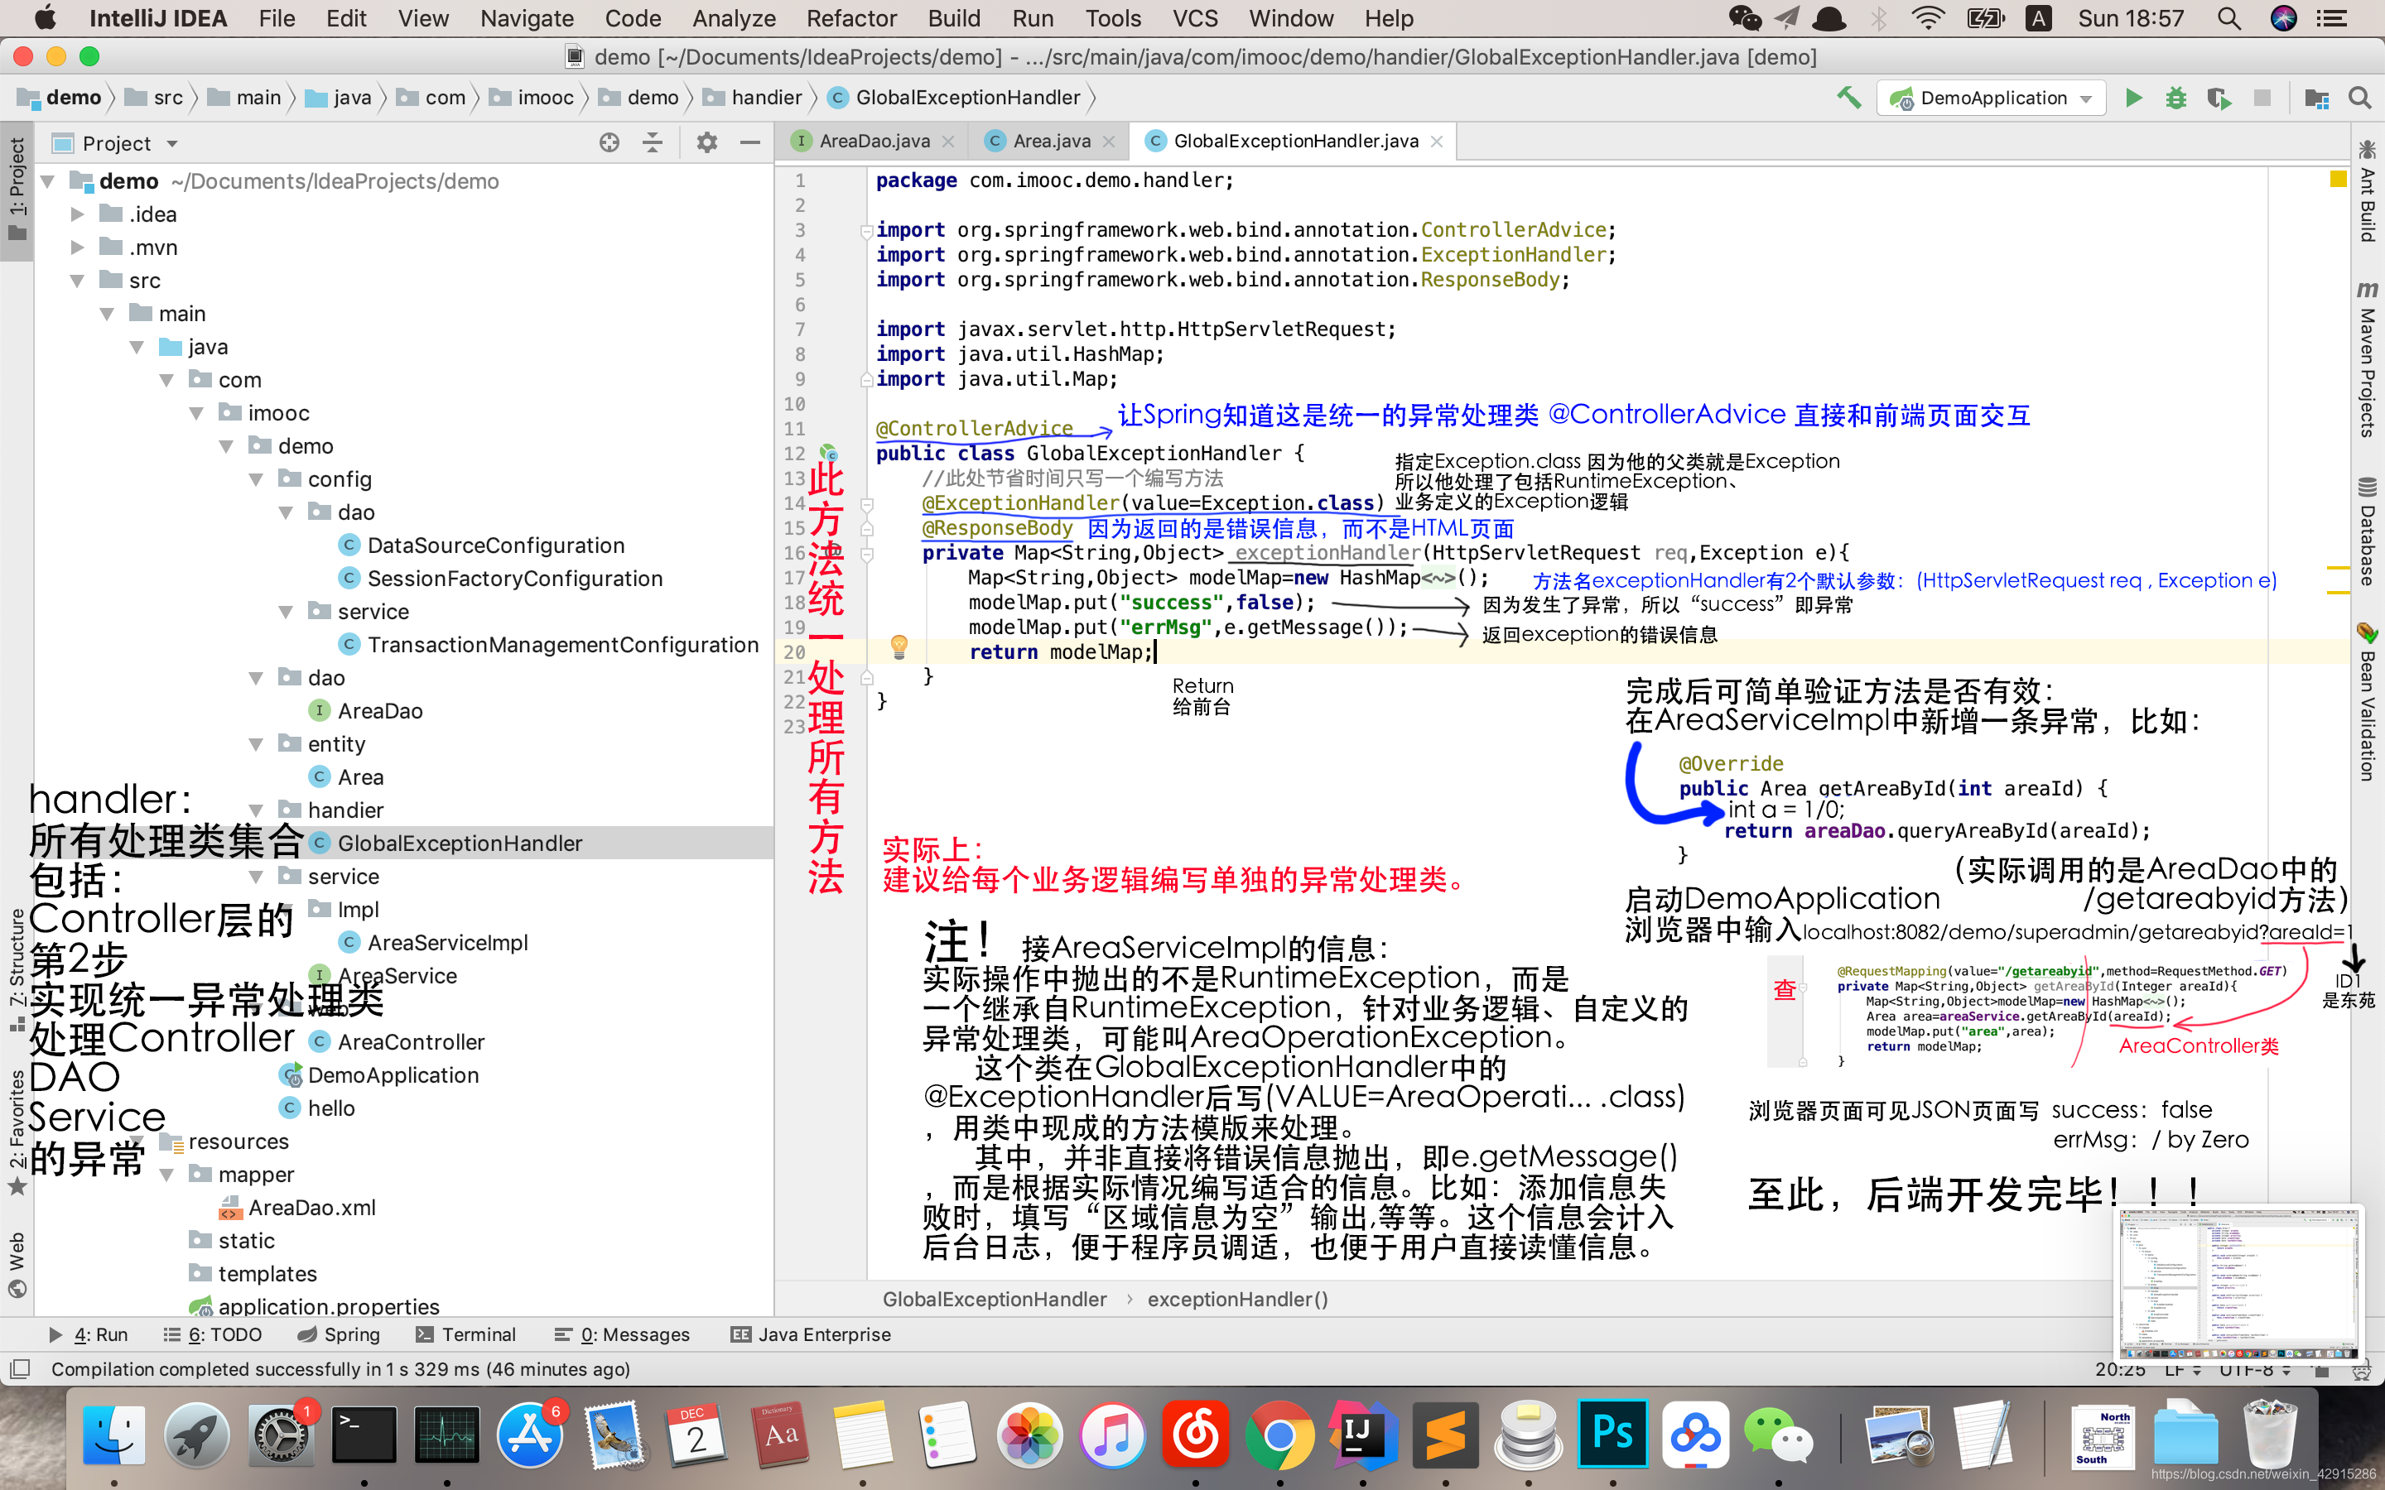Open the 4: Run tool window
Image resolution: width=2385 pixels, height=1490 pixels.
coord(88,1334)
